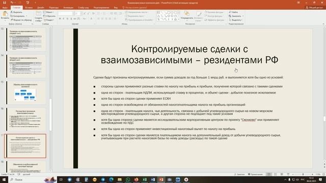Click the Paste clipboard icon

coord(5,14)
